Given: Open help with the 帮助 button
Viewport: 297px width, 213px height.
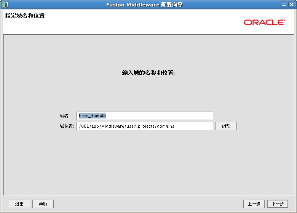Looking at the screenshot, I should tap(43, 204).
